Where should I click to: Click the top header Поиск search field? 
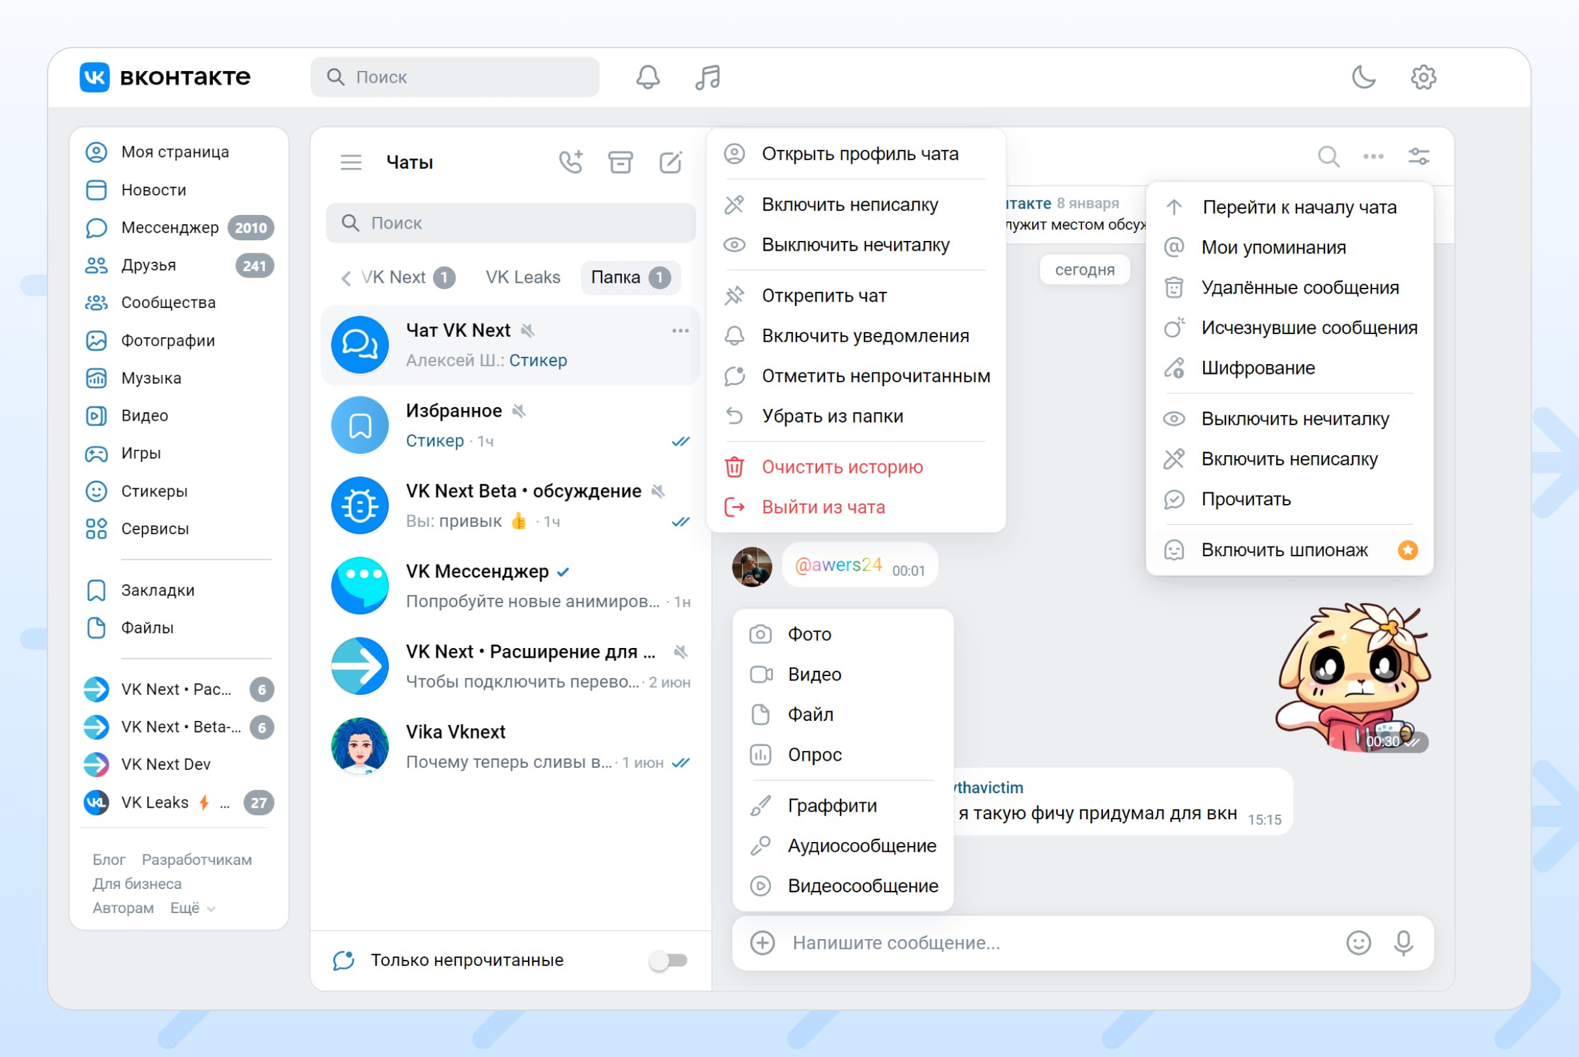tap(455, 77)
